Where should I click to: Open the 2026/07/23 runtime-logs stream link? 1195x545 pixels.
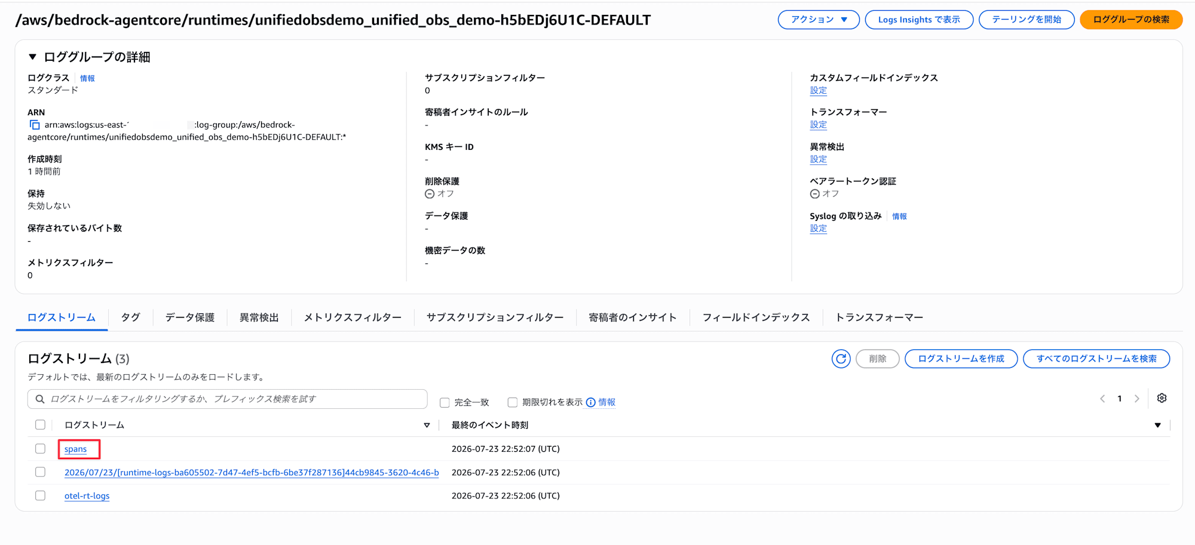pos(252,472)
